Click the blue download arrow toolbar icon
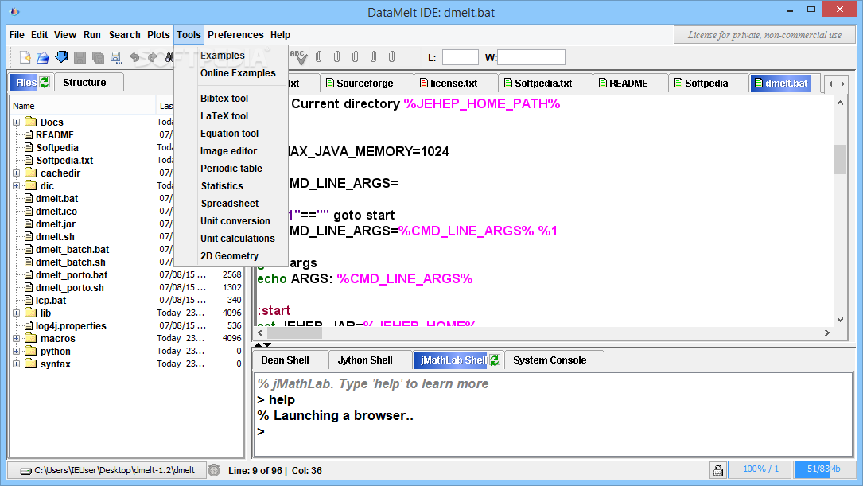The image size is (863, 486). point(62,57)
